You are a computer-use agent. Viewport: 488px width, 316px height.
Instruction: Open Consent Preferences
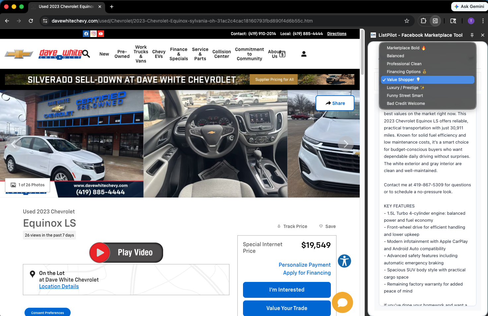[x=47, y=312]
